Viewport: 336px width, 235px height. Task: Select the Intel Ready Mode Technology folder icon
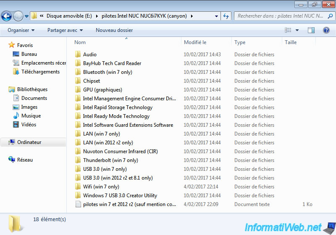coord(78,116)
